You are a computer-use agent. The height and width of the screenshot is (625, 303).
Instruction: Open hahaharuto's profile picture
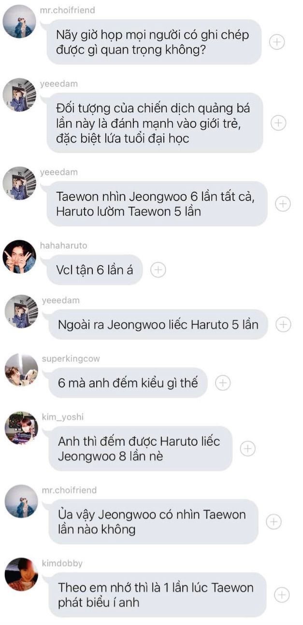(x=19, y=257)
